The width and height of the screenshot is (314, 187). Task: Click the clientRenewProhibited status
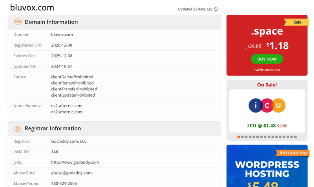(72, 83)
